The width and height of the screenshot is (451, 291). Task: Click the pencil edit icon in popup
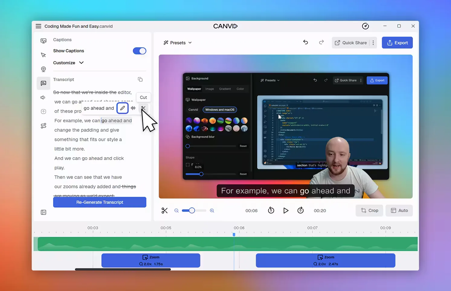point(122,108)
